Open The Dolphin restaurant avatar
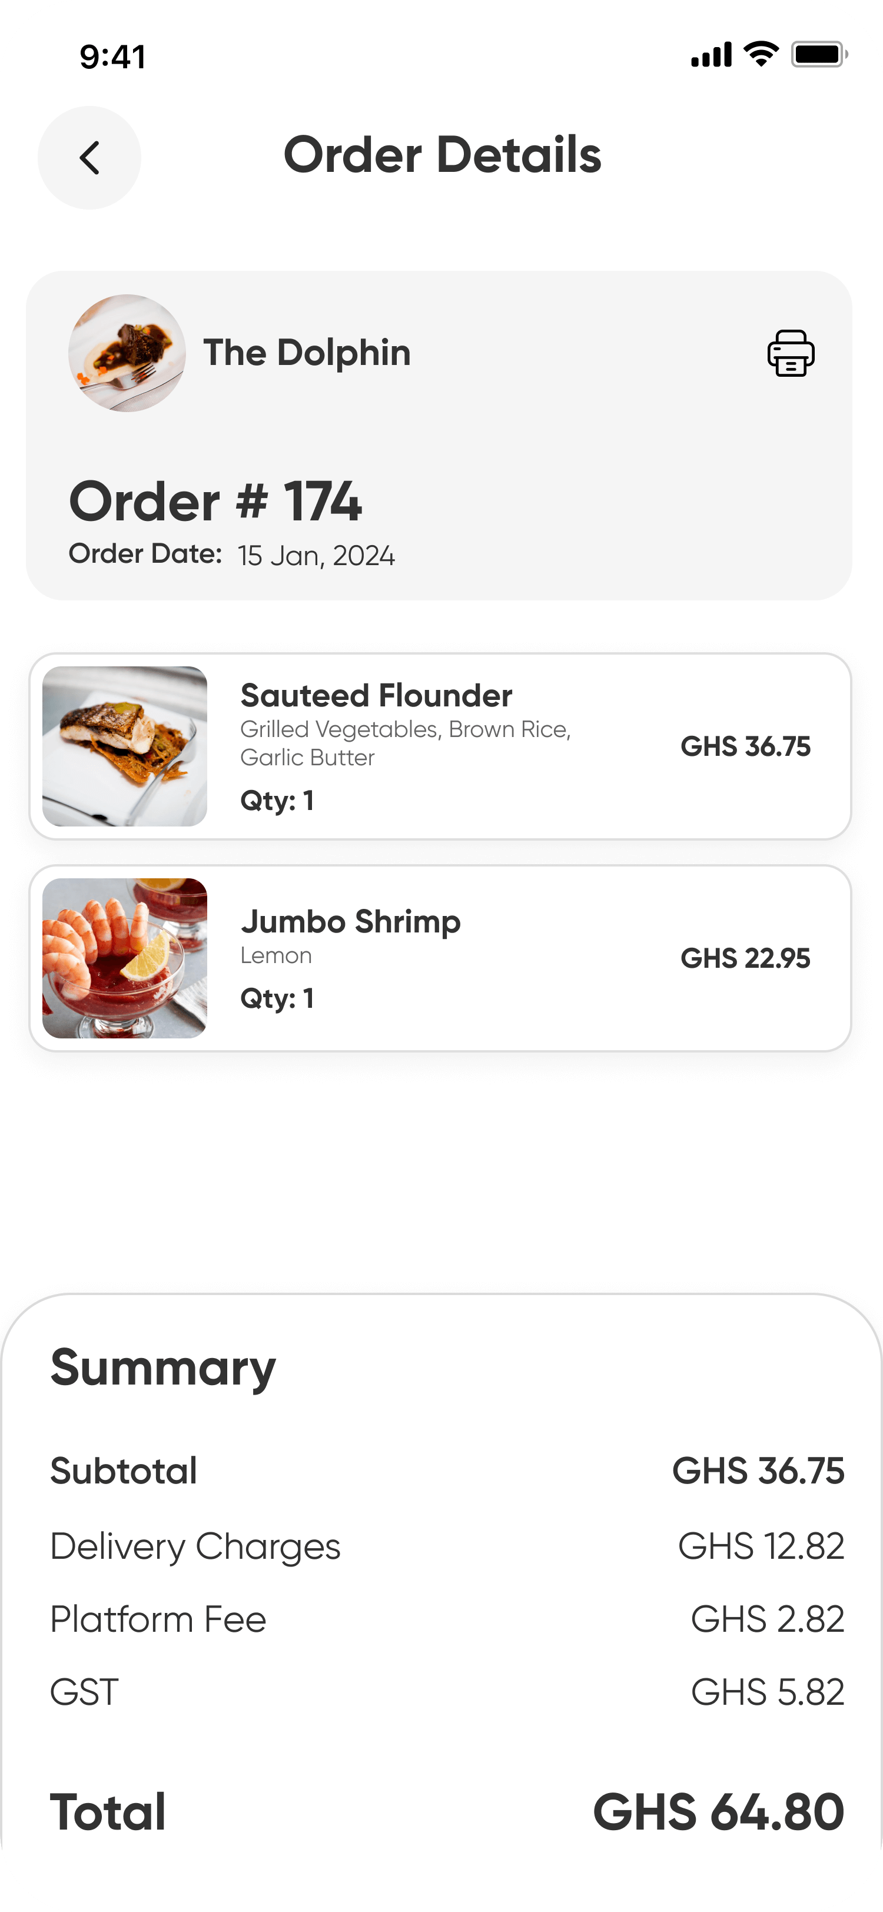 click(127, 353)
